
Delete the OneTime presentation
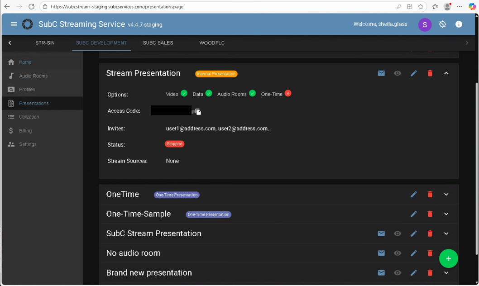pyautogui.click(x=430, y=195)
